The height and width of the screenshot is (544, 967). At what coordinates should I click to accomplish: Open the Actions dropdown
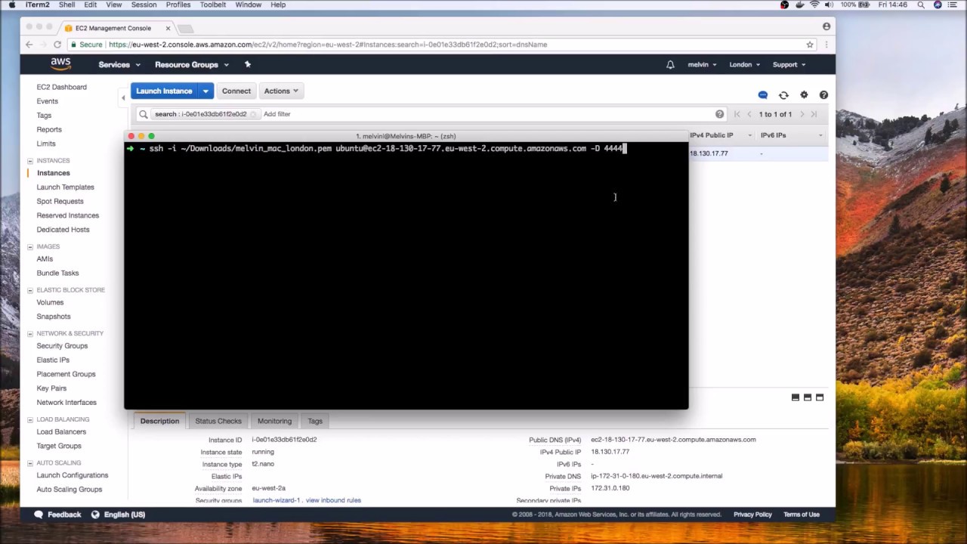point(281,91)
